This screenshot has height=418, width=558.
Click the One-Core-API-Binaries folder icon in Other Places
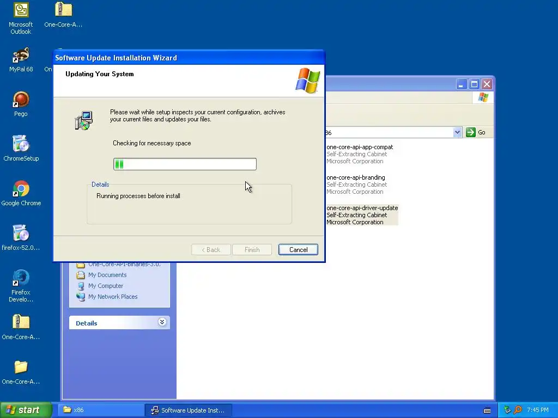tap(81, 265)
